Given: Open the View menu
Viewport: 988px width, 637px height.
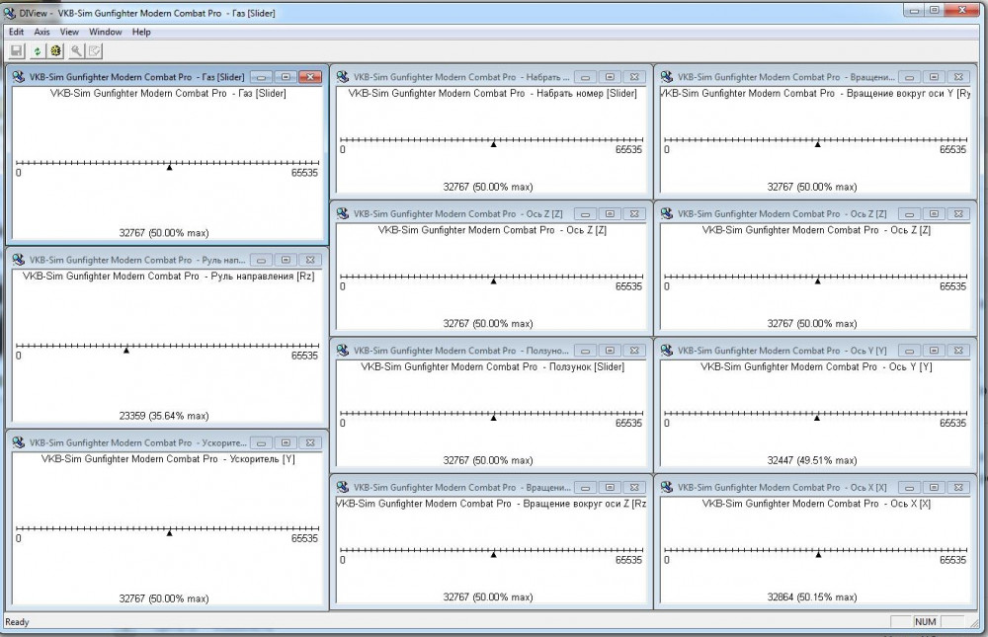Looking at the screenshot, I should [69, 32].
